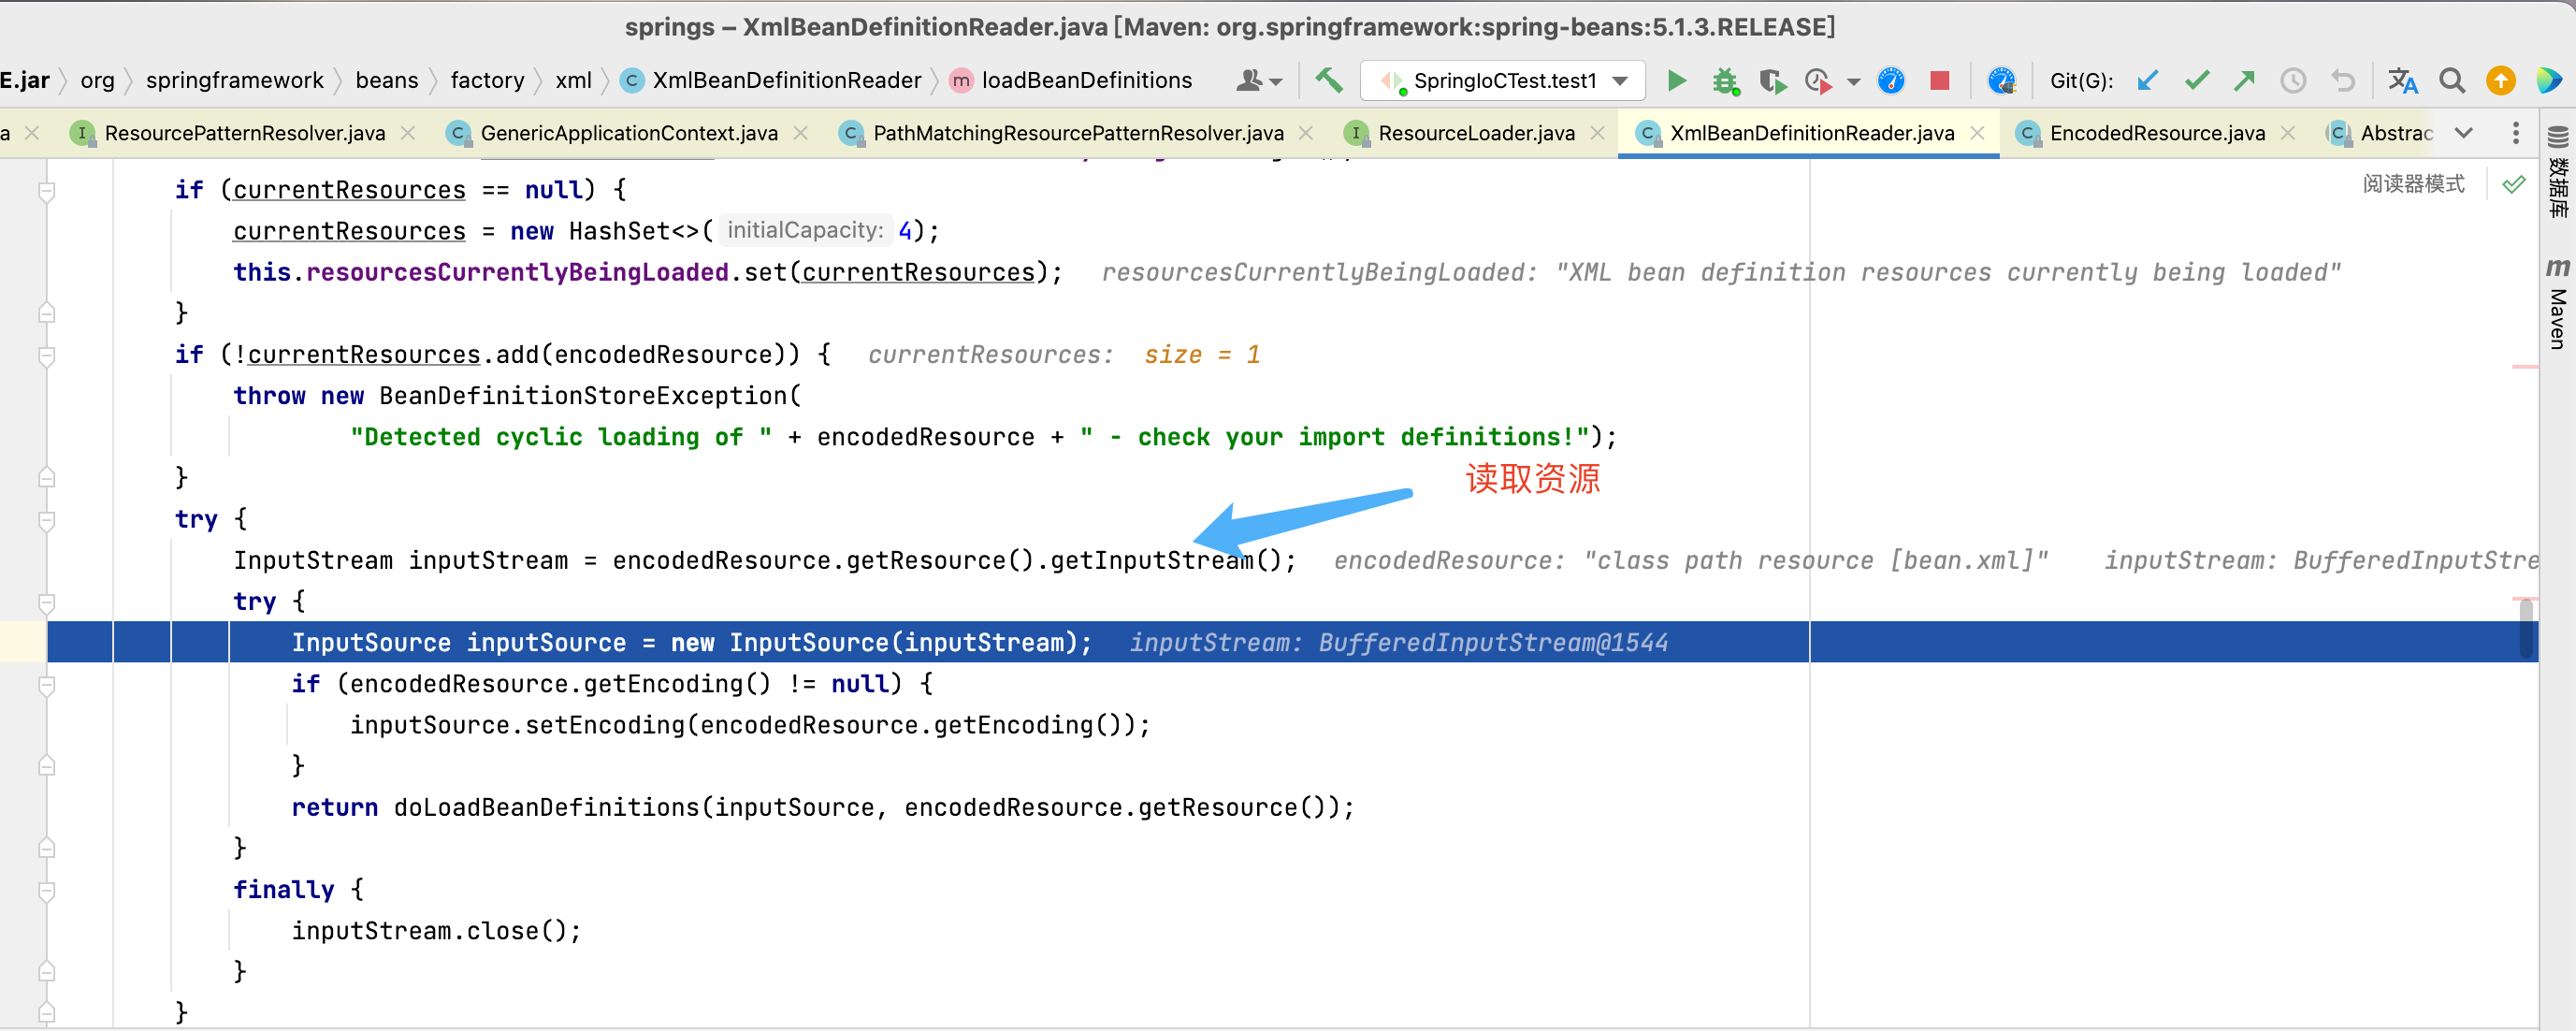Click the blue speedometer gauge icon

coord(1891,80)
